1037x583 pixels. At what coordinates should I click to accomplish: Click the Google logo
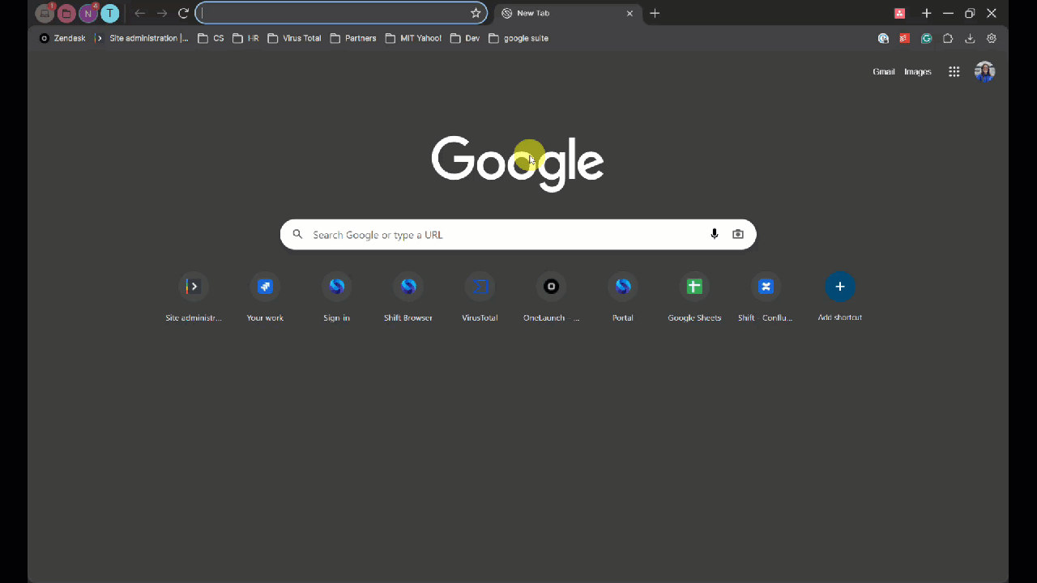click(x=518, y=163)
